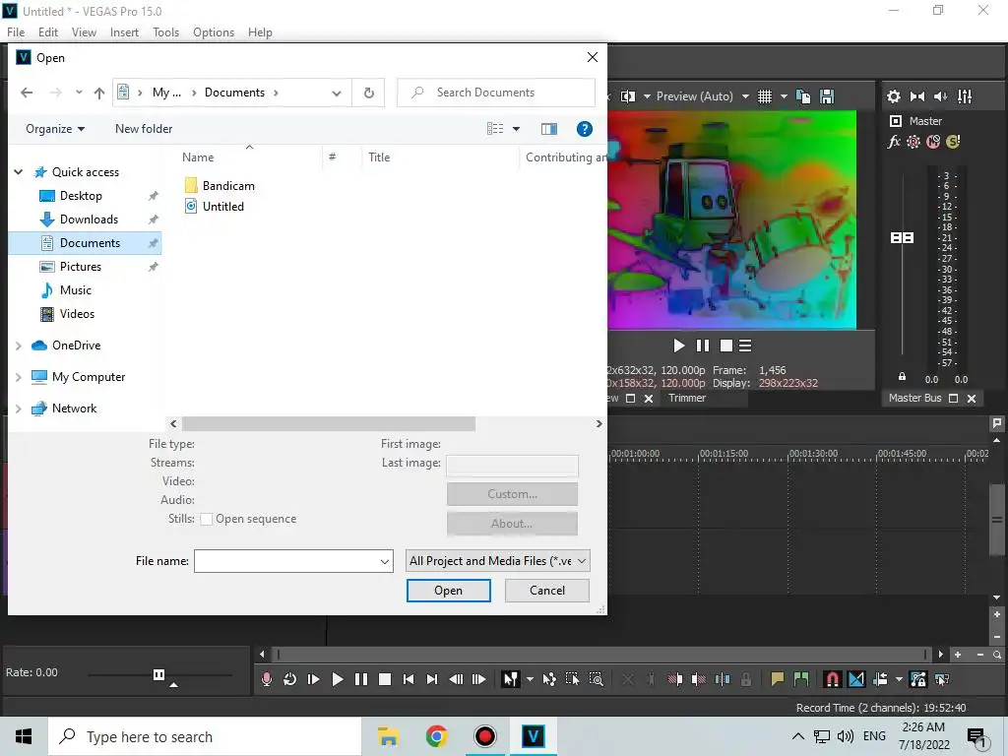Switch to the Trimmer tab
Image resolution: width=1008 pixels, height=756 pixels.
686,398
